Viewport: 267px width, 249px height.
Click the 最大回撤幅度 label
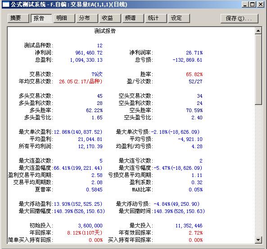pos(36,211)
